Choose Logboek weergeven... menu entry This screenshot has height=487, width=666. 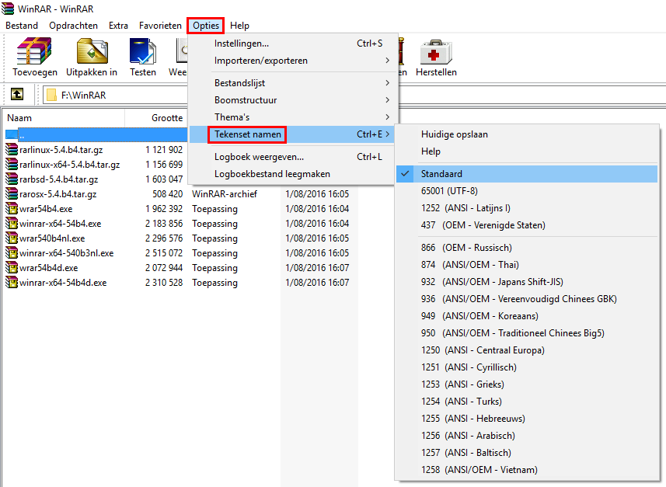pos(291,157)
